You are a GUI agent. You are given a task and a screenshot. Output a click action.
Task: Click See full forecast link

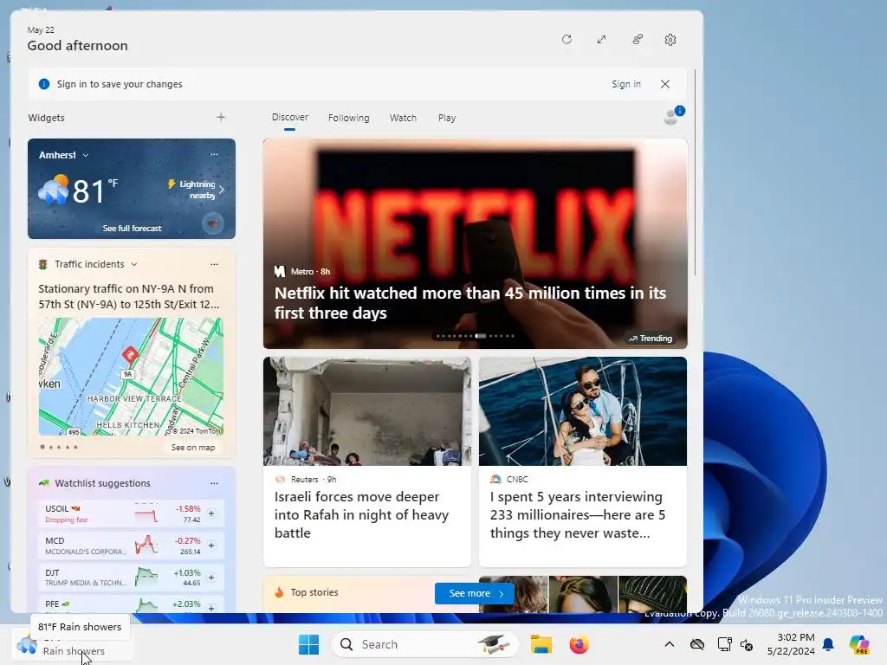click(132, 229)
